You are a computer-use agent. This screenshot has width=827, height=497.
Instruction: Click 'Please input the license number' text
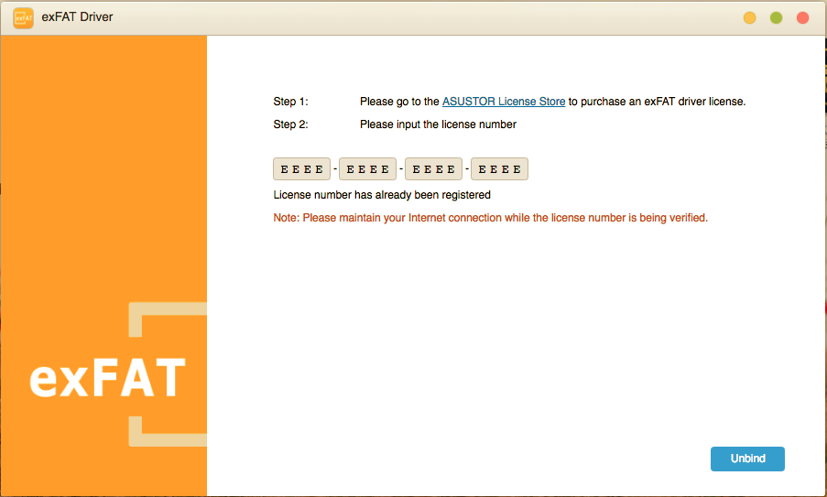tap(438, 124)
